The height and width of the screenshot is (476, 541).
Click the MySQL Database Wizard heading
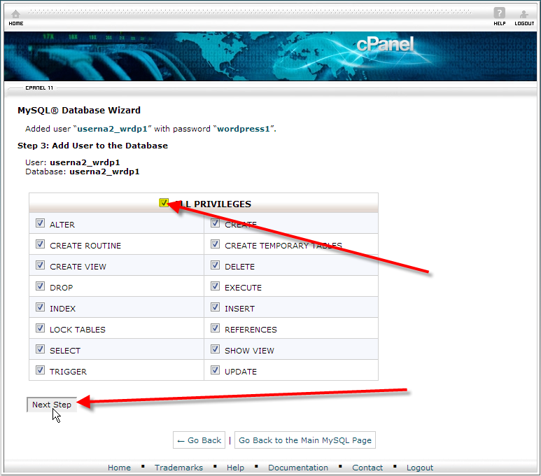[x=79, y=110]
